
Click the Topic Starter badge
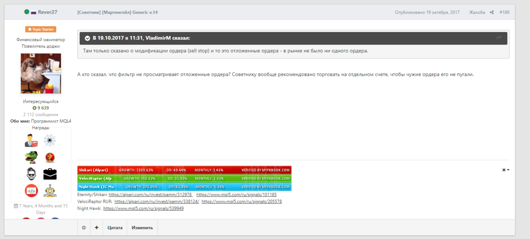click(41, 29)
